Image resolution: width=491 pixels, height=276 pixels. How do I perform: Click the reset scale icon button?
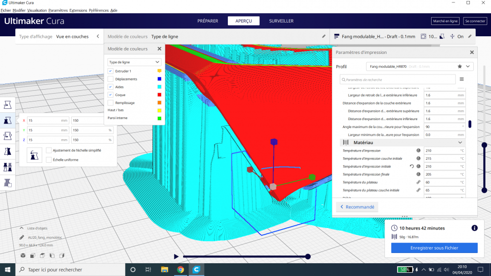pyautogui.click(x=34, y=155)
